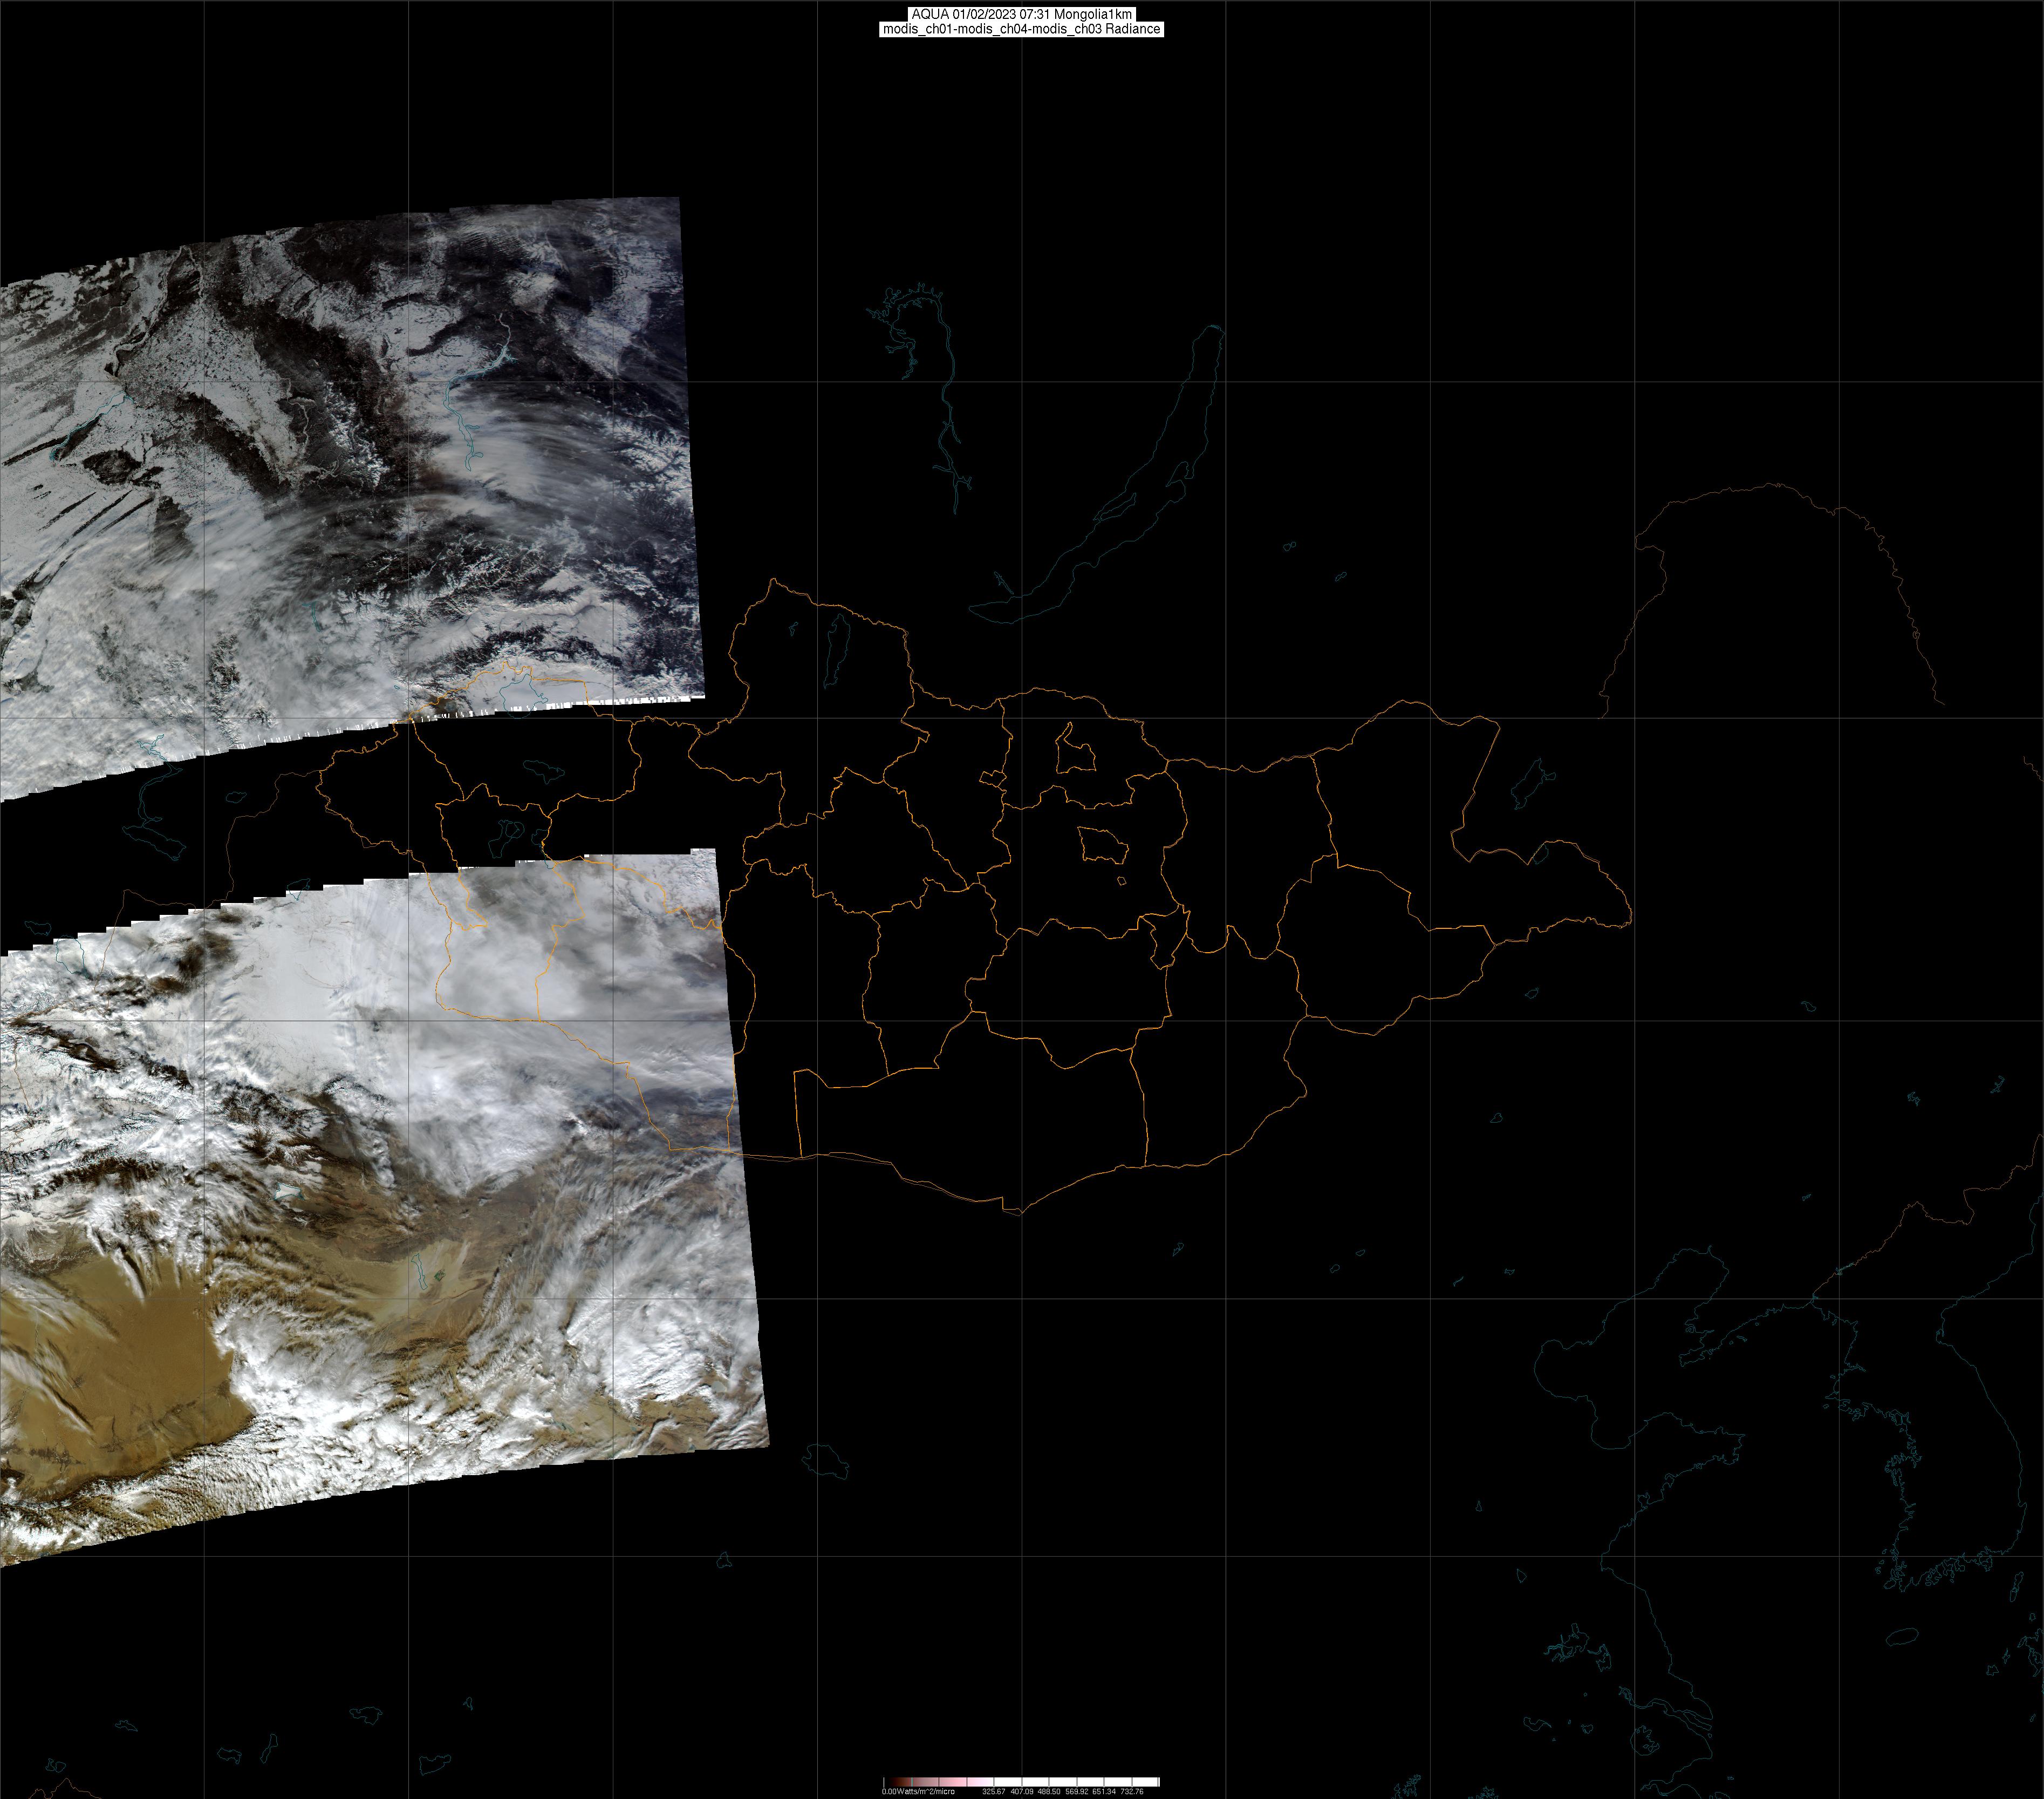Click the winding reservoir outline west of Baikal
This screenshot has height=1799, width=2044.
(x=945, y=400)
